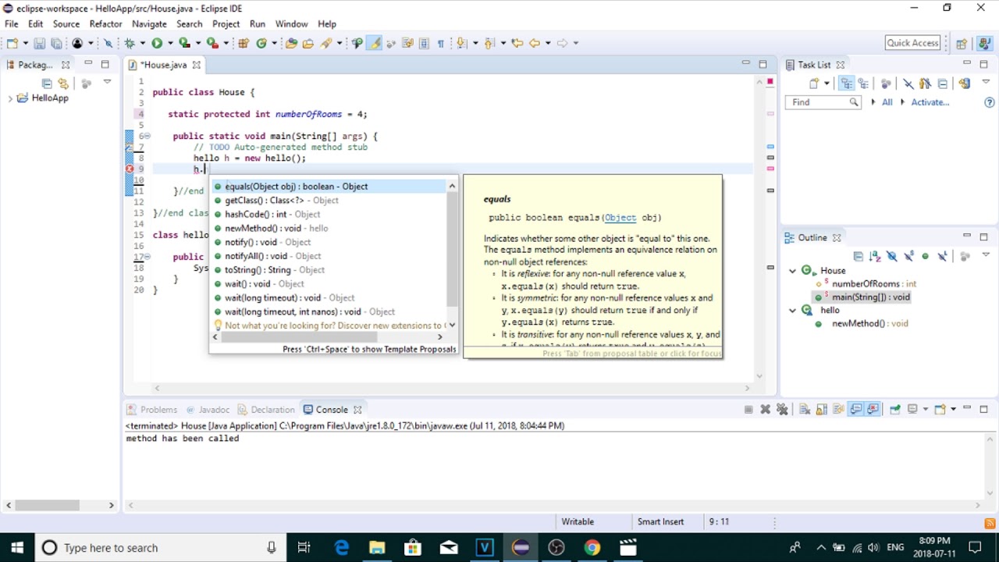Toggle Hide Static Members in Outline
This screenshot has width=999, height=562.
point(909,256)
